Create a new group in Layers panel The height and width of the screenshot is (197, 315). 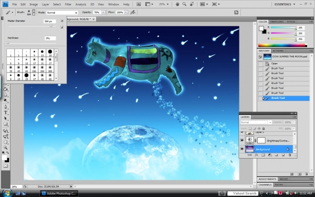click(276, 155)
